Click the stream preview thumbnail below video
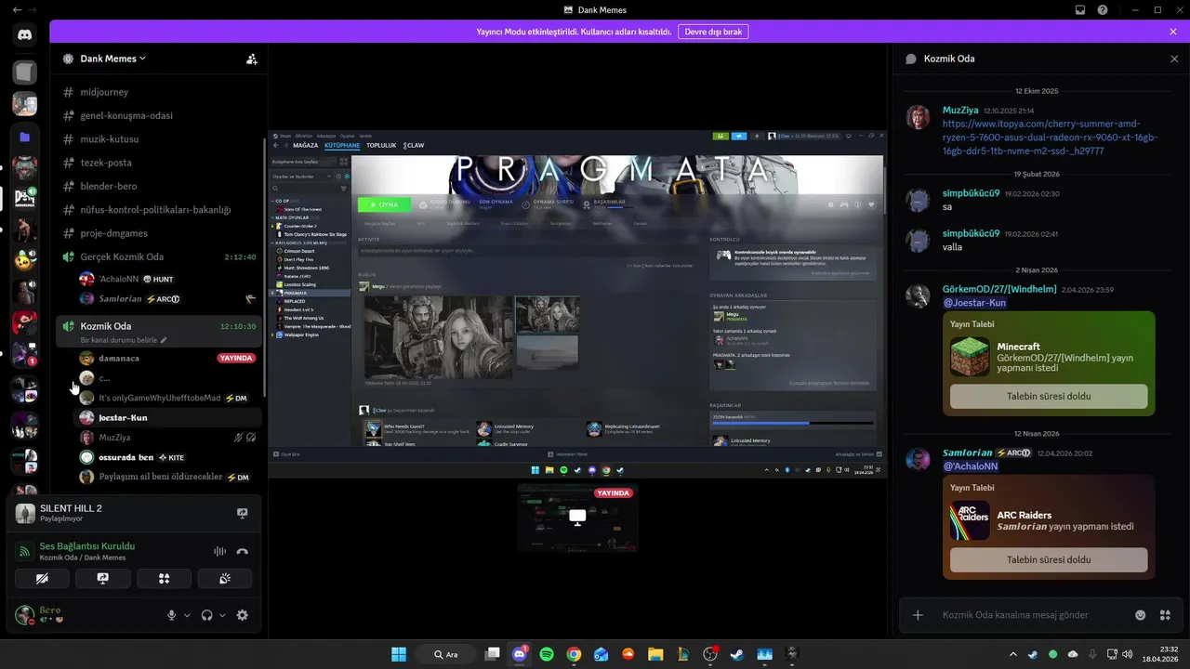Screen dimensions: 1190x669 (577, 518)
